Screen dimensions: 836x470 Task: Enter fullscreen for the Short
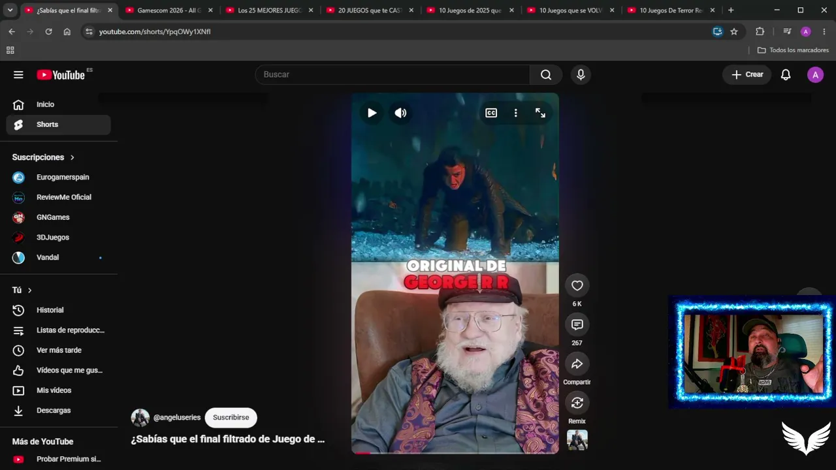(x=540, y=113)
